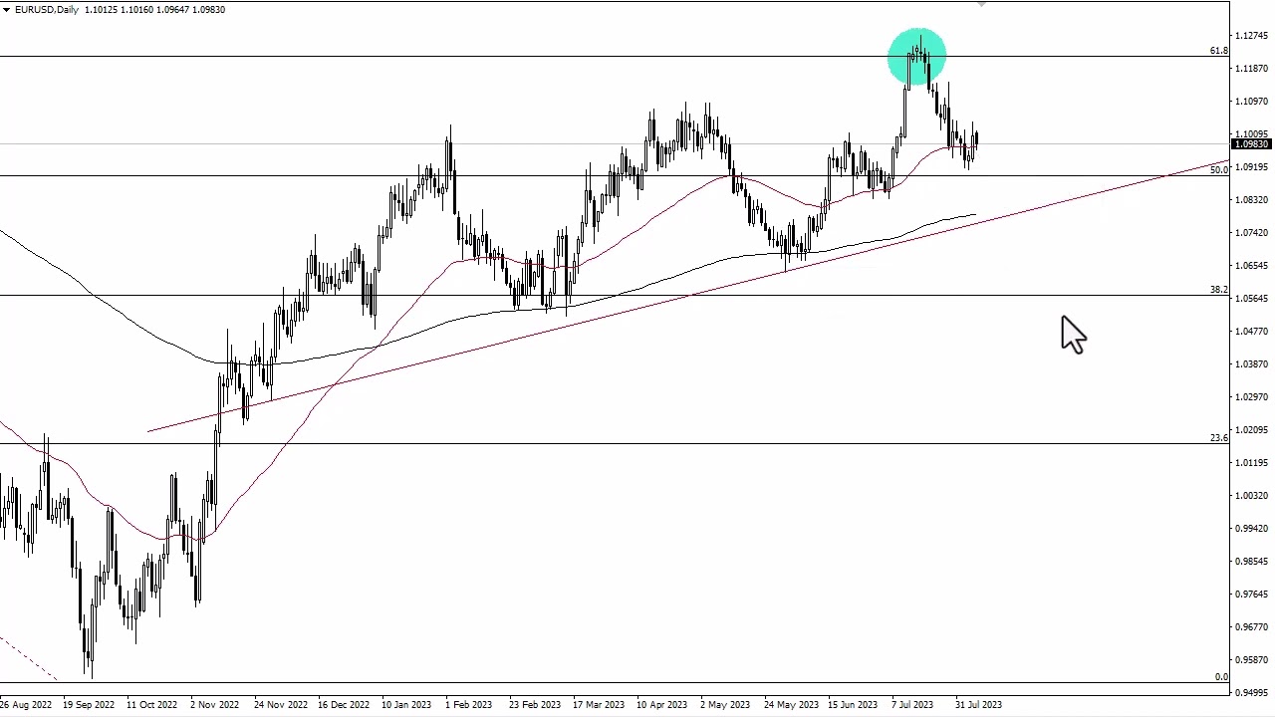Click the 31 Jul 2023 date label
The height and width of the screenshot is (717, 1275).
[978, 705]
